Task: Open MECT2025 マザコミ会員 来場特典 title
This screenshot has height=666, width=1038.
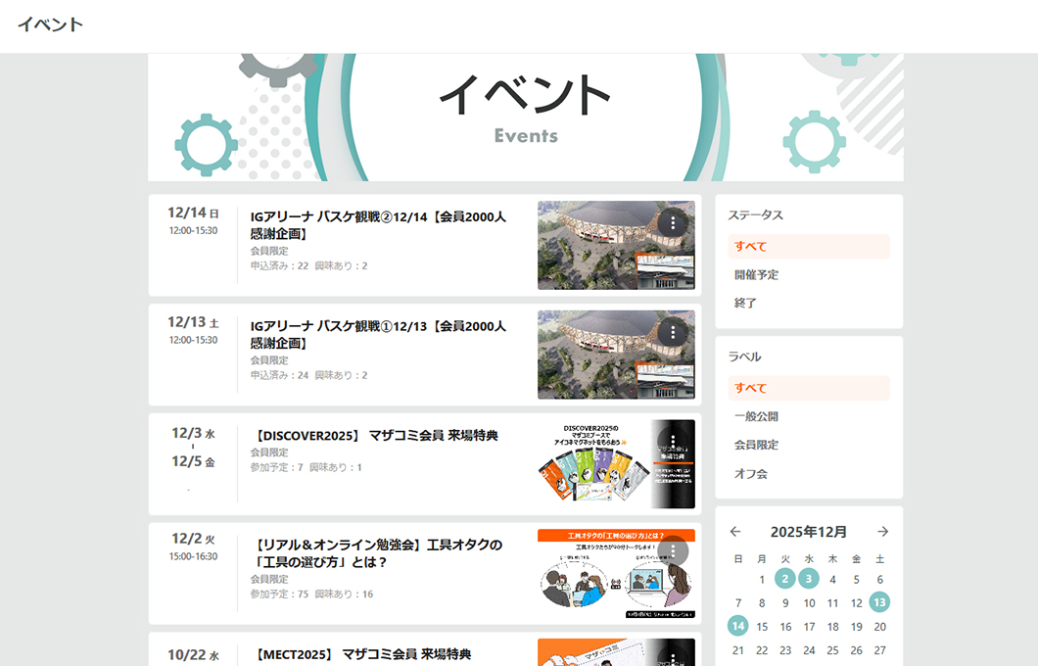Action: pos(362,655)
